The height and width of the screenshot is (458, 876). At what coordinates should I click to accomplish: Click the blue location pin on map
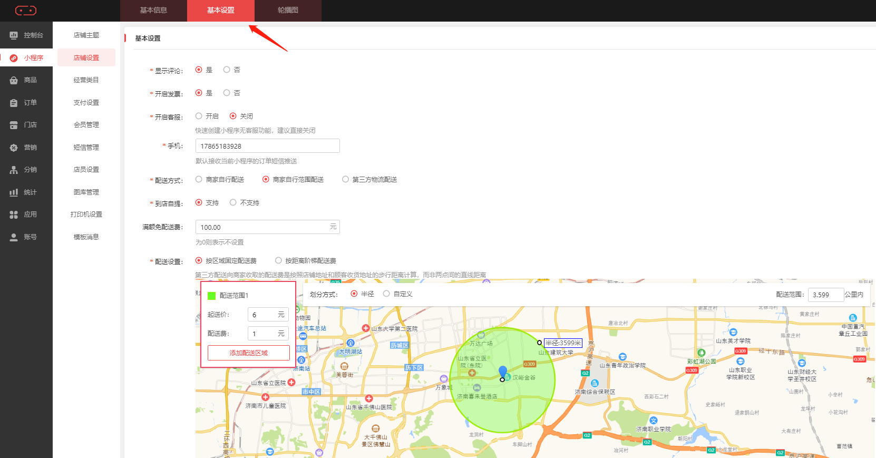tap(503, 372)
